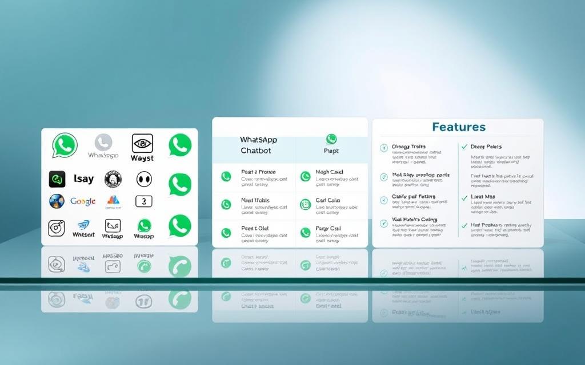Click the Google logo text
The height and width of the screenshot is (365, 585).
(83, 201)
